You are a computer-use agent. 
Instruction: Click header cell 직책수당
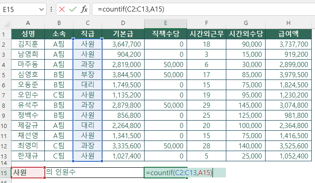coord(165,34)
